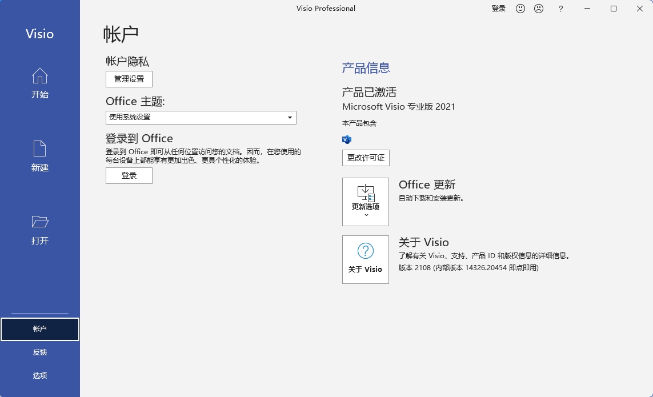Click the frowning face feedback icon

click(538, 9)
